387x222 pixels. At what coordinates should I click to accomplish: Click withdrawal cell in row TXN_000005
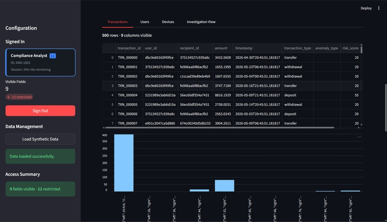tap(297, 104)
